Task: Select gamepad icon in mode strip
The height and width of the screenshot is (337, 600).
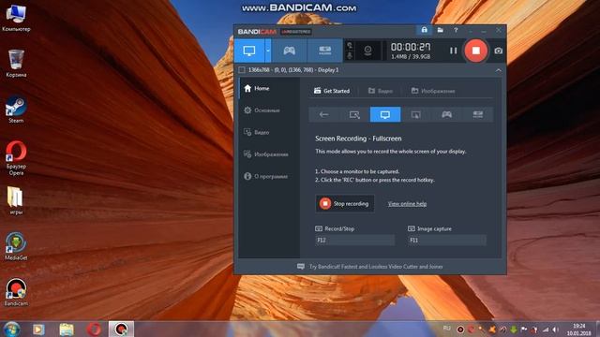Action: (446, 114)
